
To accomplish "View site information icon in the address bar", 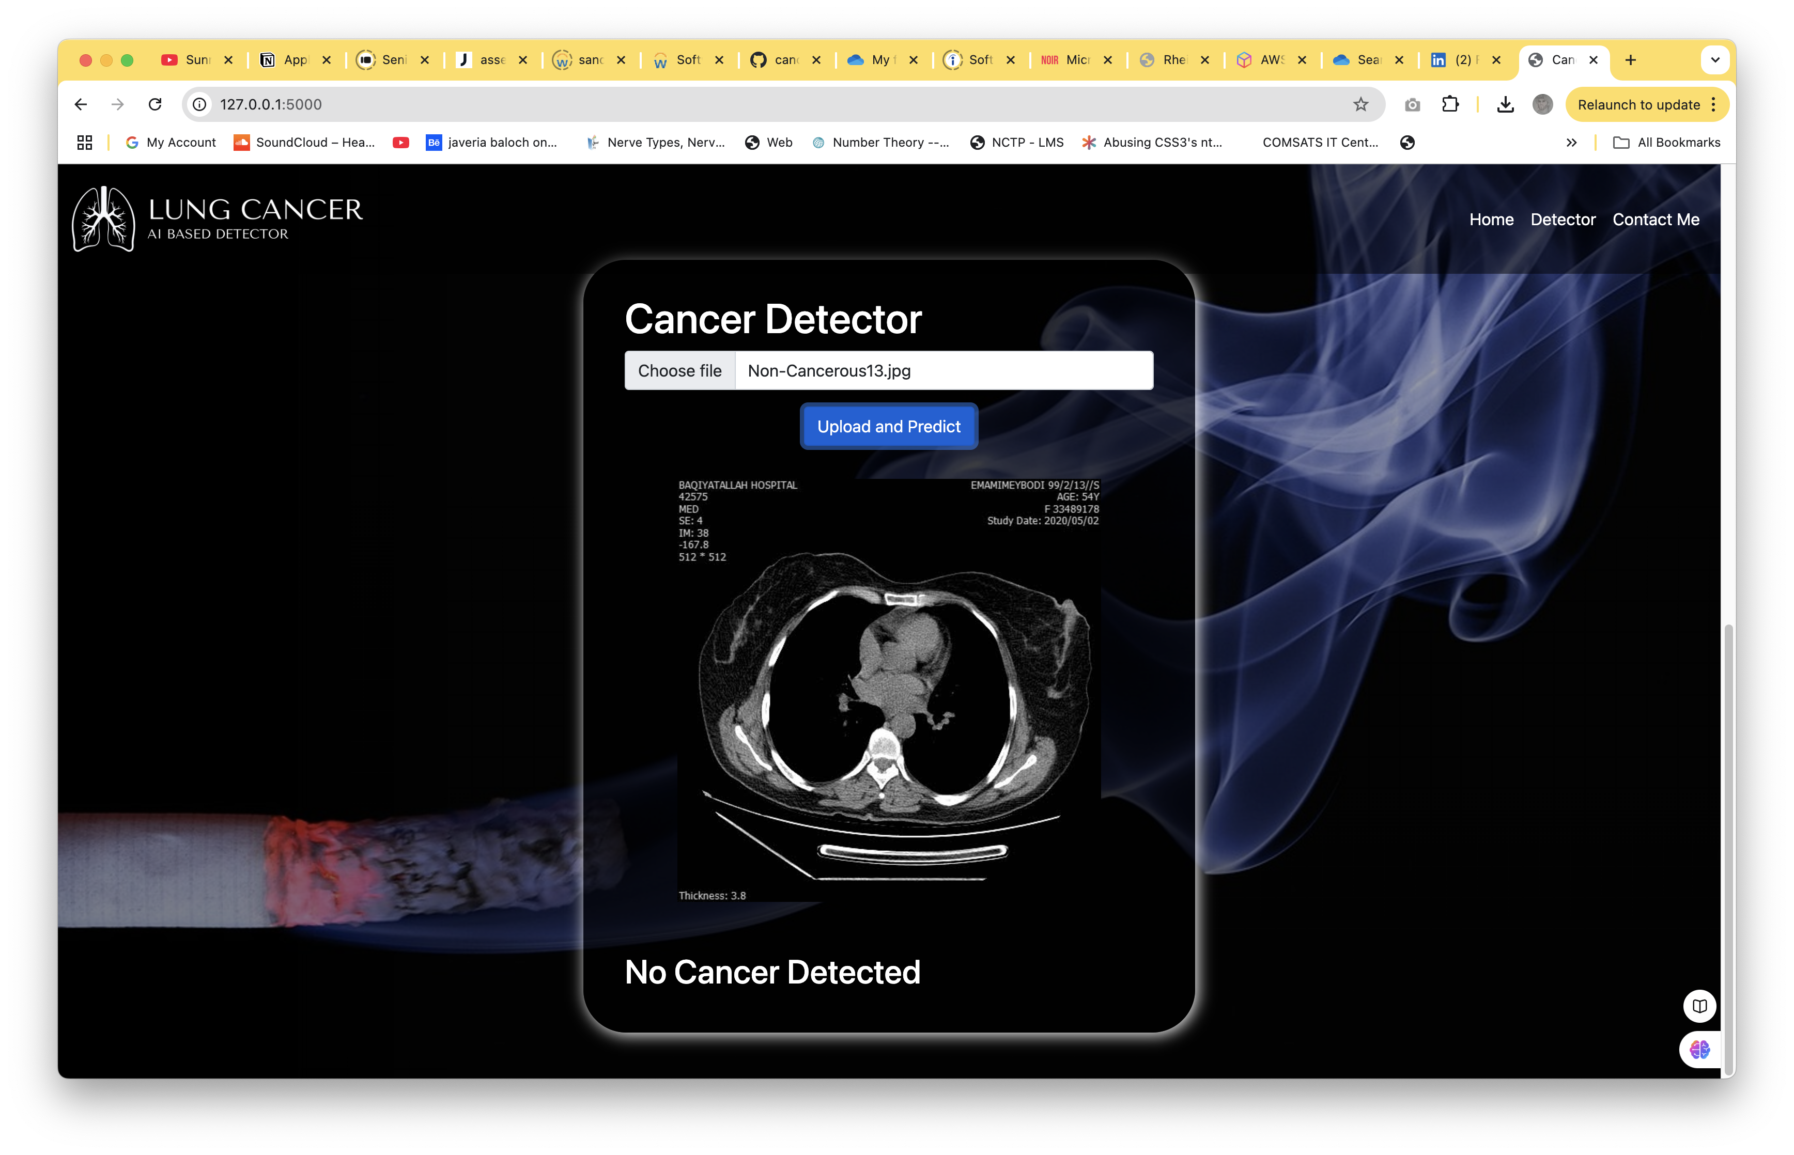I will pyautogui.click(x=199, y=104).
